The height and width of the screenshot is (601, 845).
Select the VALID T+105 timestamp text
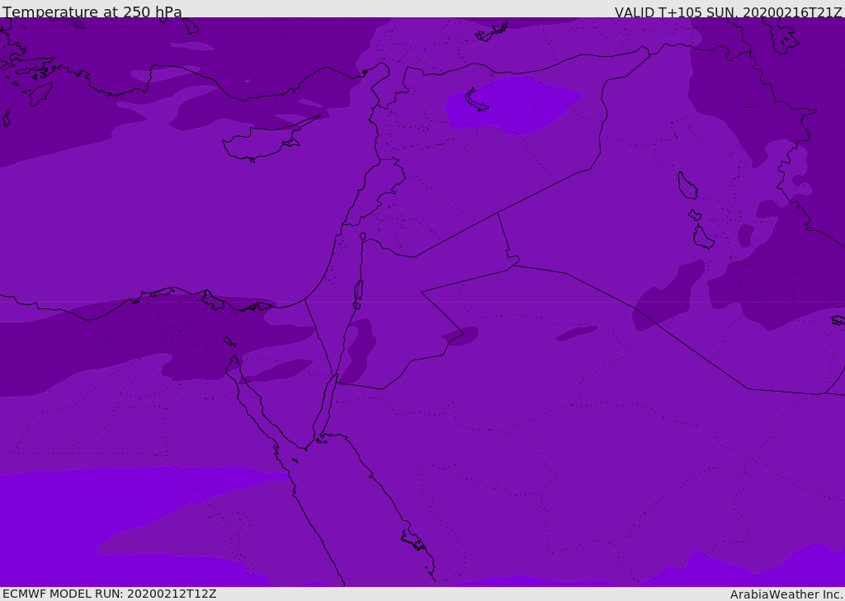point(728,12)
